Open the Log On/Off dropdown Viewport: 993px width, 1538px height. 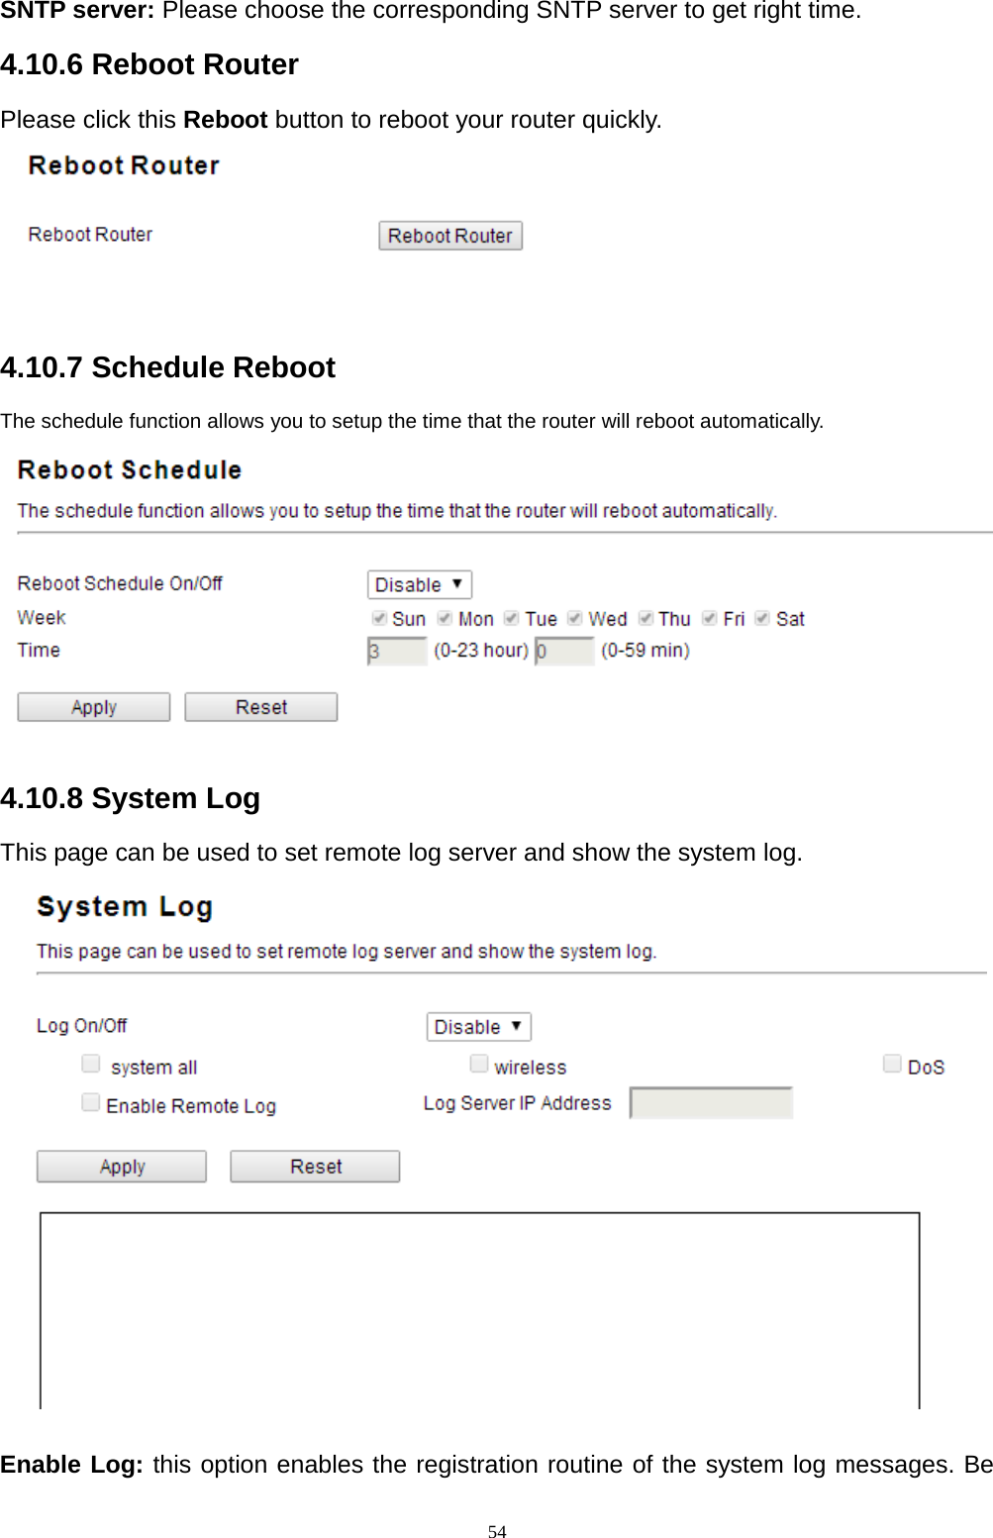[479, 1027]
